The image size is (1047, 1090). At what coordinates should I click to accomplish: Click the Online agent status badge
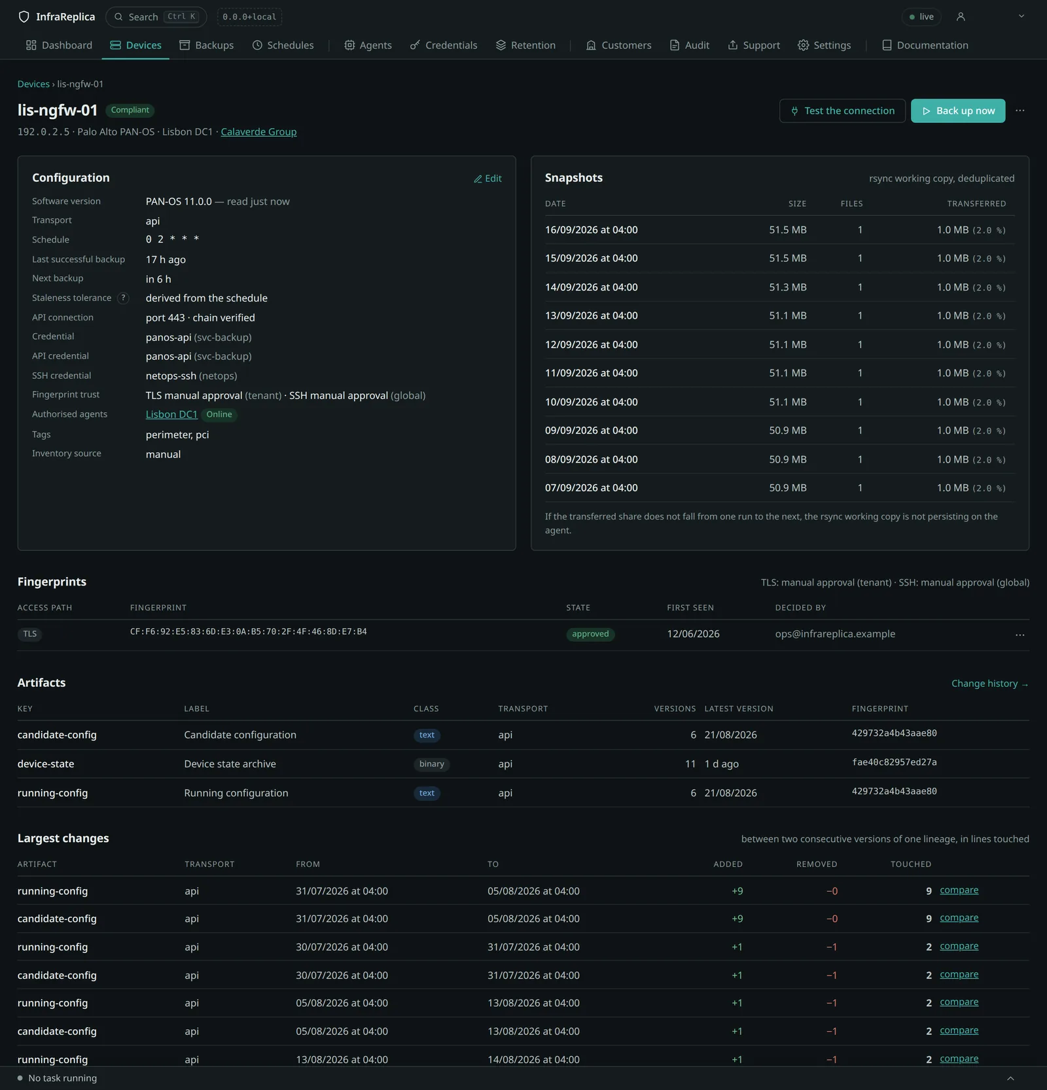pos(219,414)
